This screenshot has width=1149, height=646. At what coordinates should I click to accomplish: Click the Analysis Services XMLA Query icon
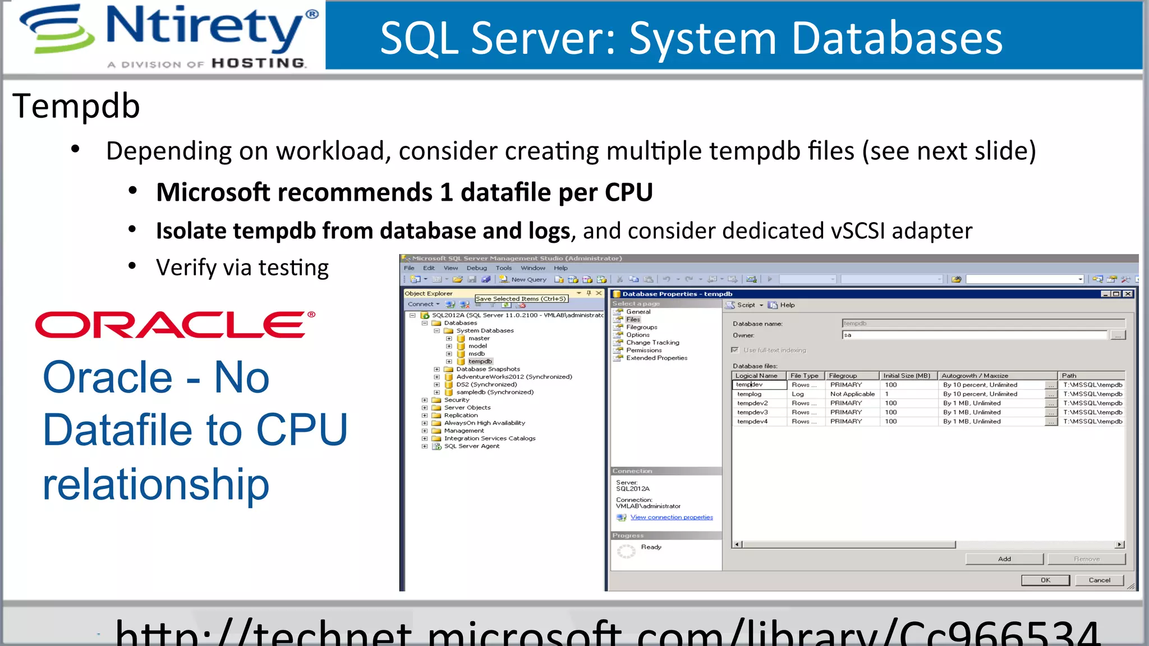(601, 279)
